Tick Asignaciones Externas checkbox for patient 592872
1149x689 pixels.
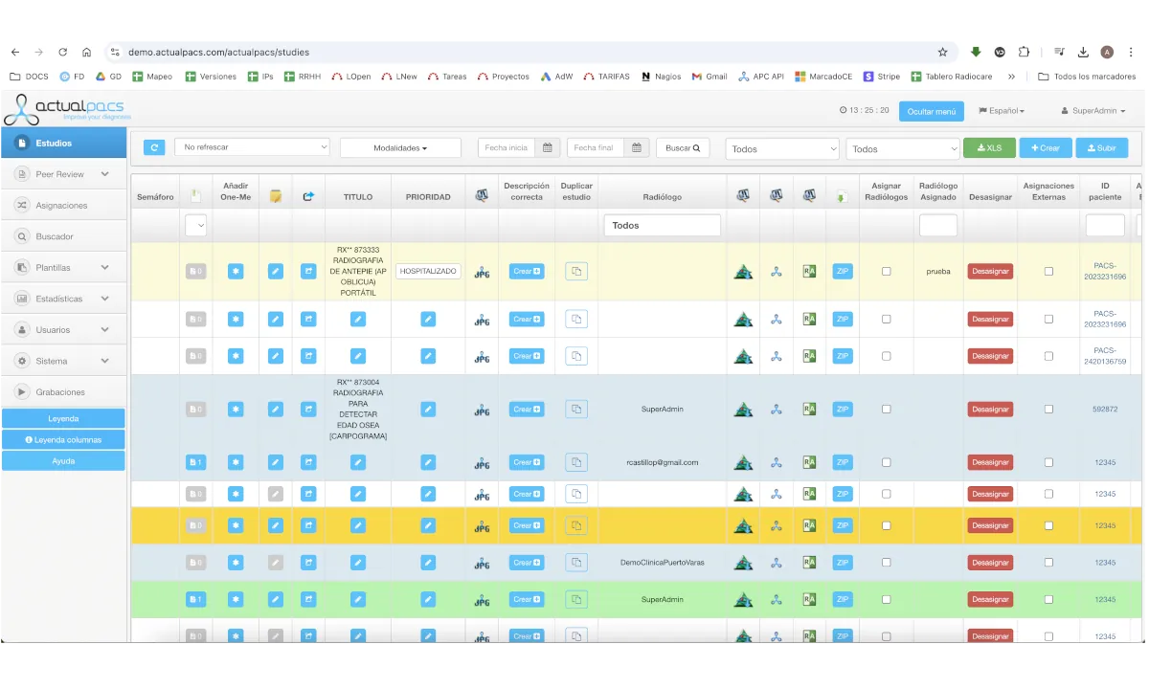point(1048,410)
